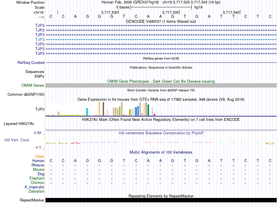Click the magenta bar in GTEx expression chart
The height and width of the screenshot is (207, 277).
[x=155, y=115]
